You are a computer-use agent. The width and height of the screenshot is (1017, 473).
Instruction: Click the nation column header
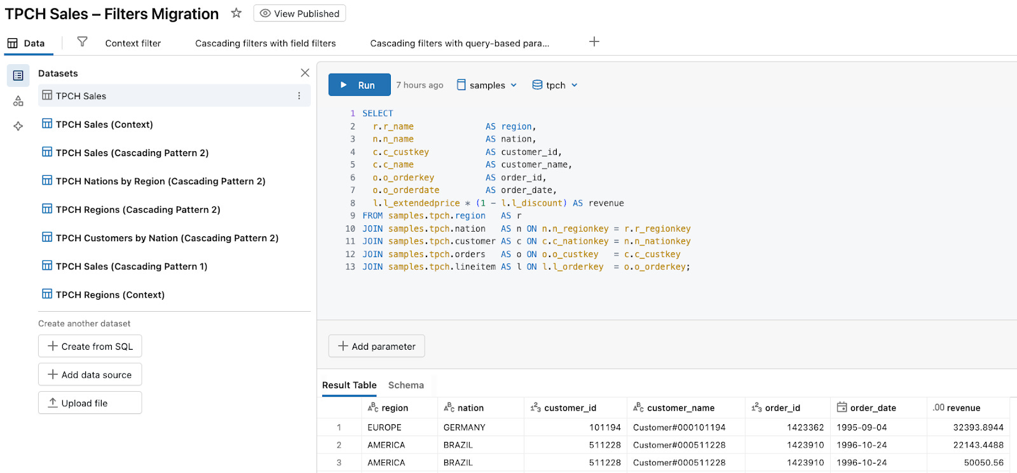pyautogui.click(x=481, y=408)
